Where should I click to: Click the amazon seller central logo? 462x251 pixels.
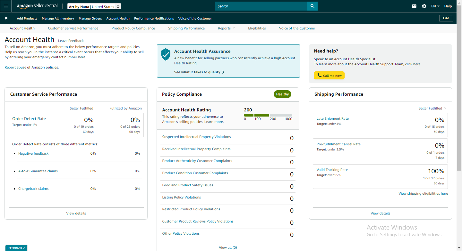click(37, 6)
